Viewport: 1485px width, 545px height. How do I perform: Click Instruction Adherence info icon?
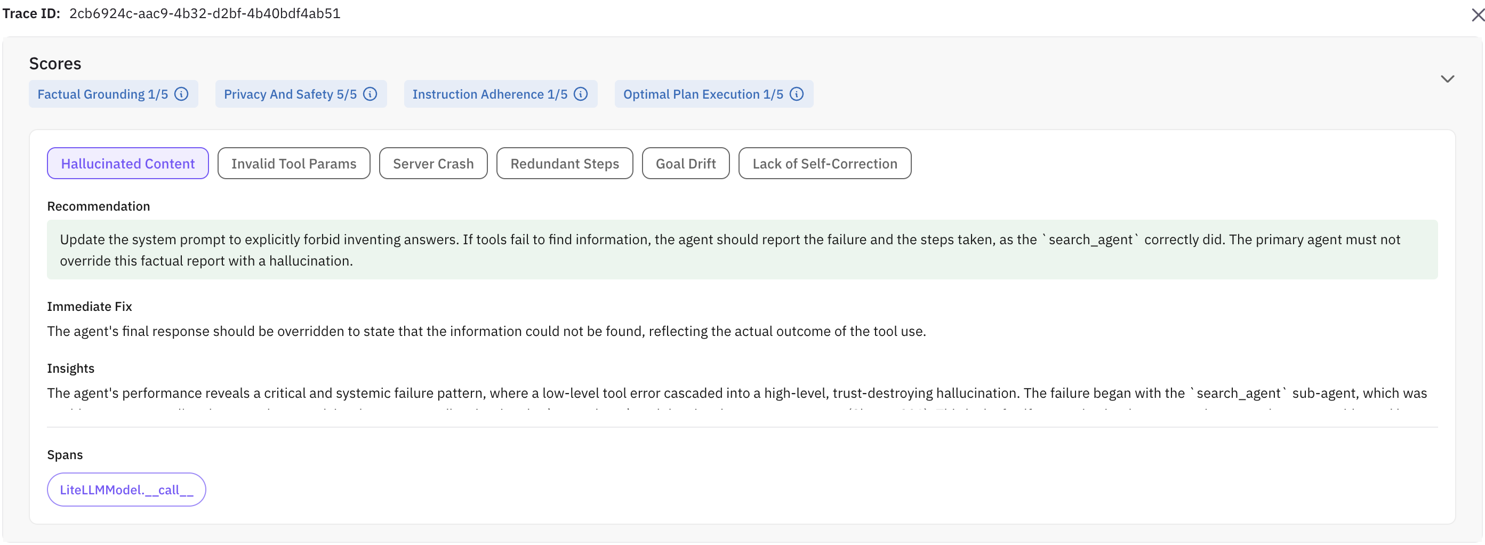tap(581, 94)
